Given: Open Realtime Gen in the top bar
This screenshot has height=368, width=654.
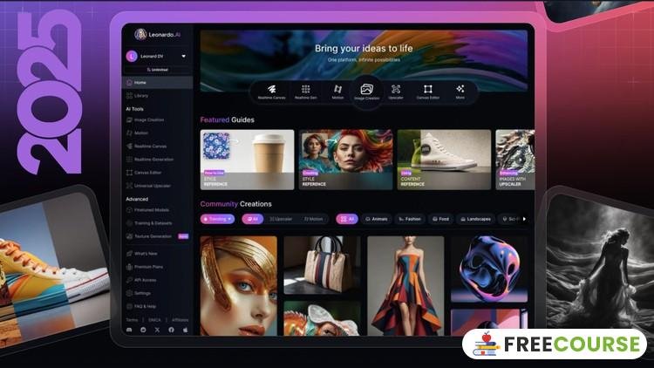Looking at the screenshot, I should pyautogui.click(x=306, y=92).
